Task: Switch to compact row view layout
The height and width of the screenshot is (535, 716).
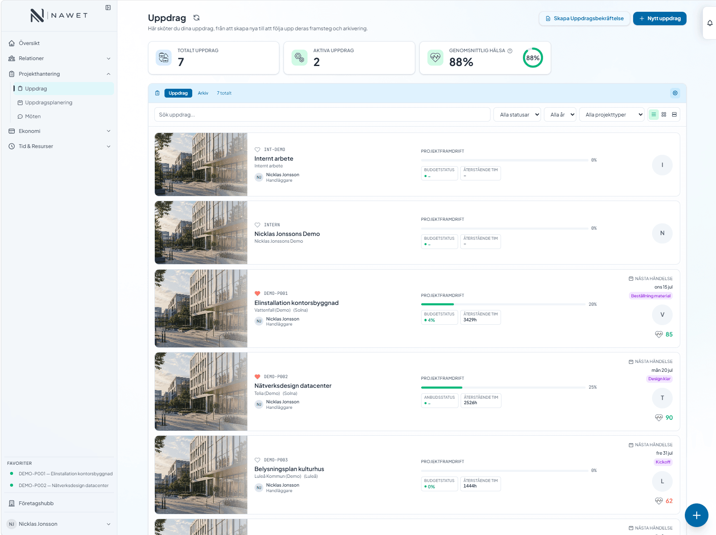Action: tap(674, 114)
